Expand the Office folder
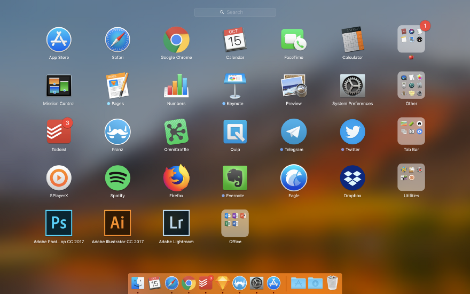 click(x=235, y=223)
